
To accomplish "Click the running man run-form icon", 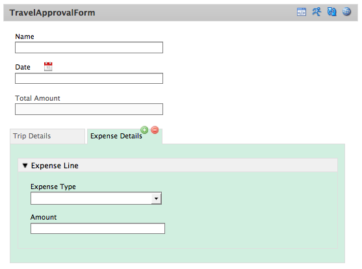I will pos(317,12).
